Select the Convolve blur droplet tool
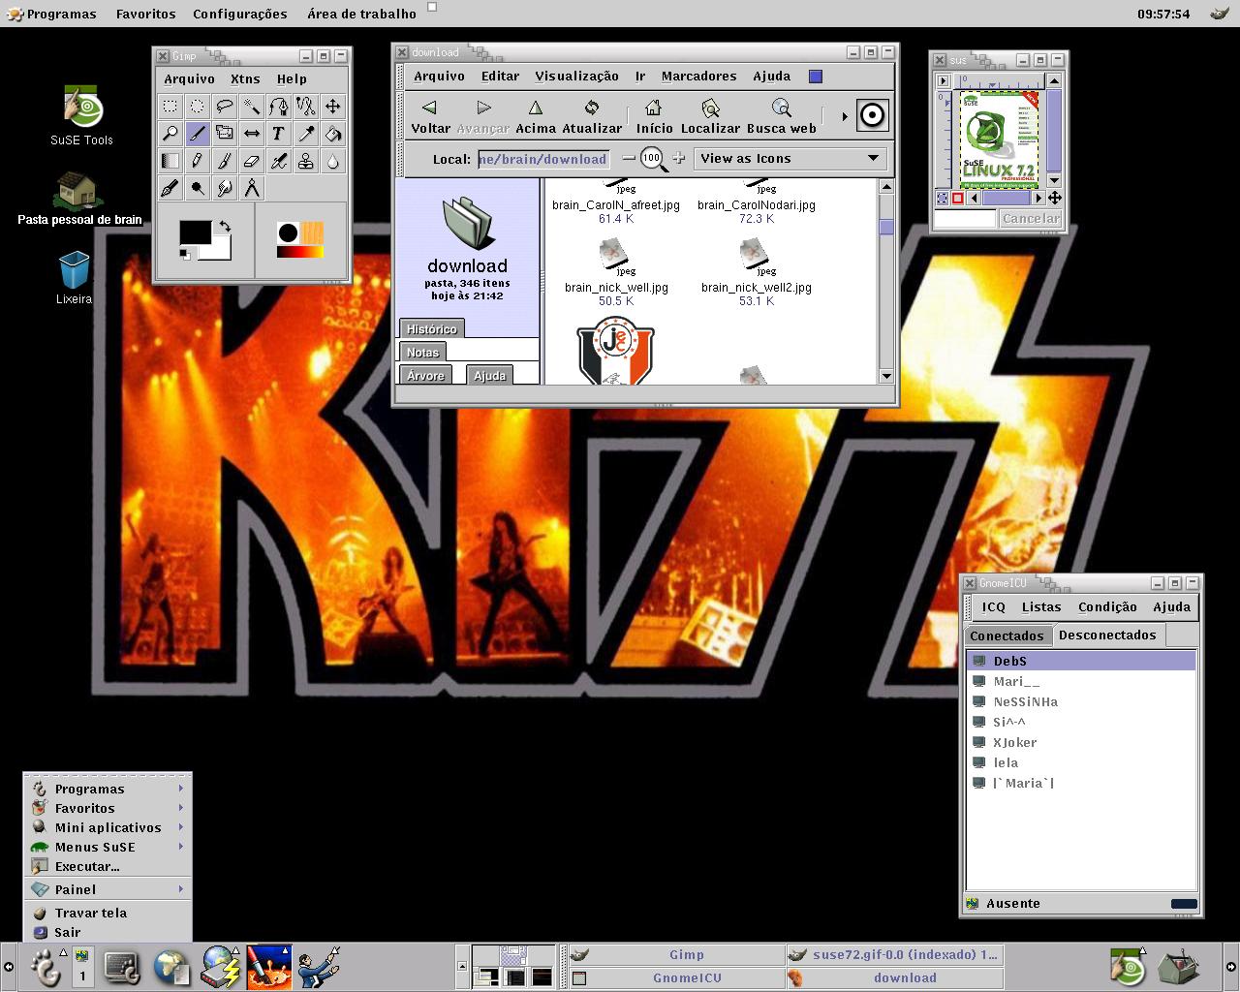This screenshot has height=992, width=1240. click(x=332, y=161)
